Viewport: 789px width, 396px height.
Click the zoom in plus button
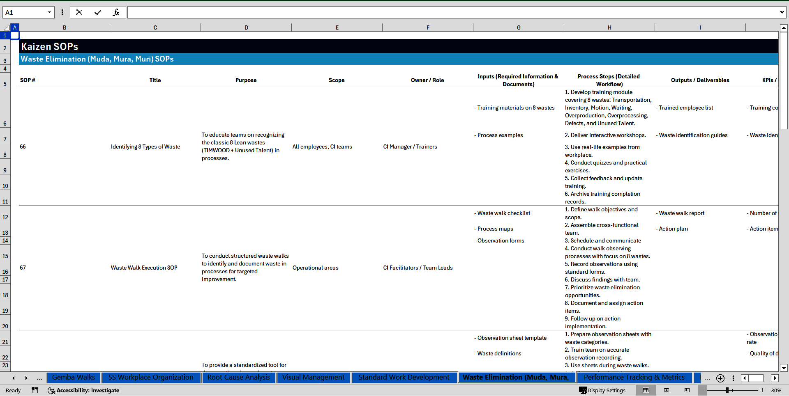762,390
